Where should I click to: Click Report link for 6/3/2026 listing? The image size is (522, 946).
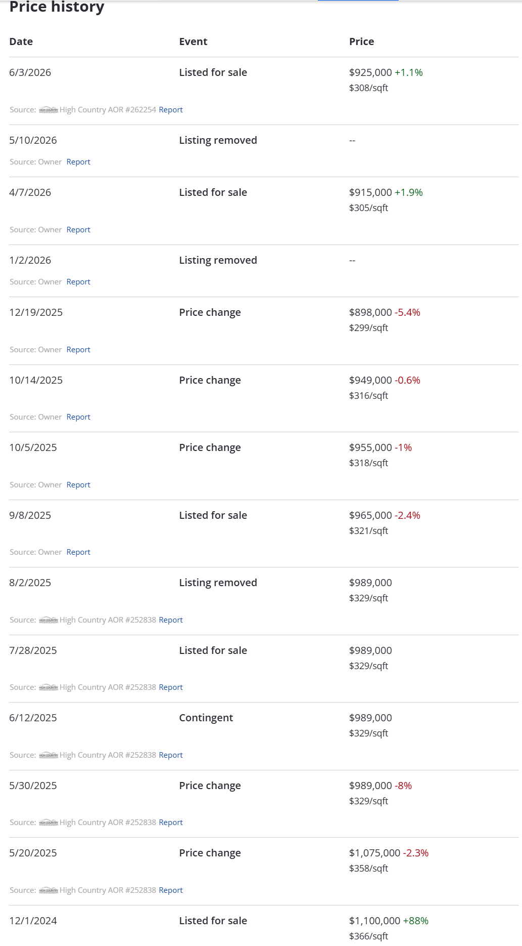(171, 110)
